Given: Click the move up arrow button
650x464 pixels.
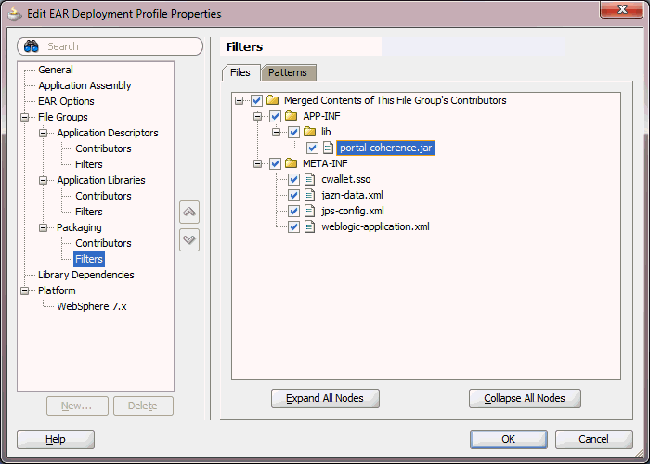Looking at the screenshot, I should tap(189, 213).
